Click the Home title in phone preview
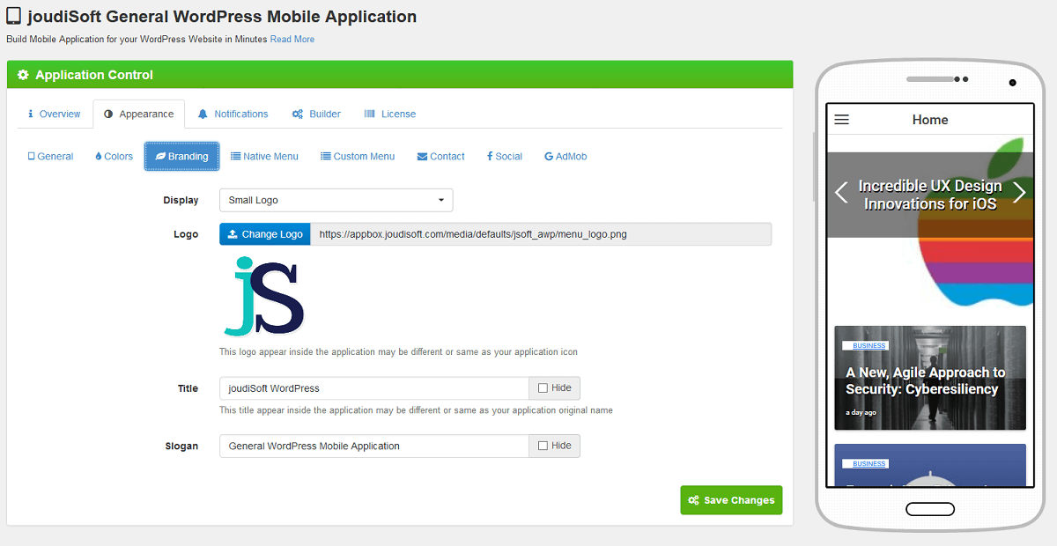 [x=930, y=120]
